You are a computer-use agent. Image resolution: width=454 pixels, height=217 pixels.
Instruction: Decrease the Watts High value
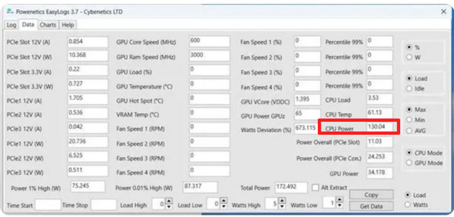282,207
